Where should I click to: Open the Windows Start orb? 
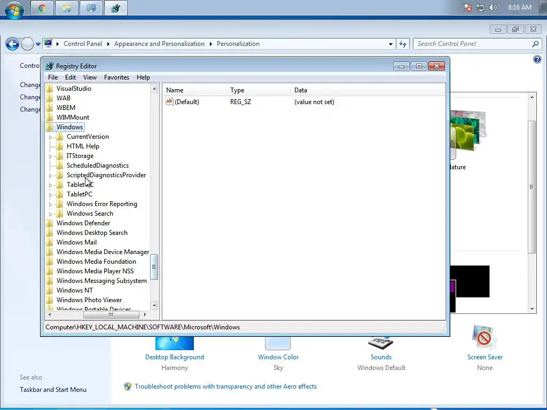pyautogui.click(x=14, y=9)
